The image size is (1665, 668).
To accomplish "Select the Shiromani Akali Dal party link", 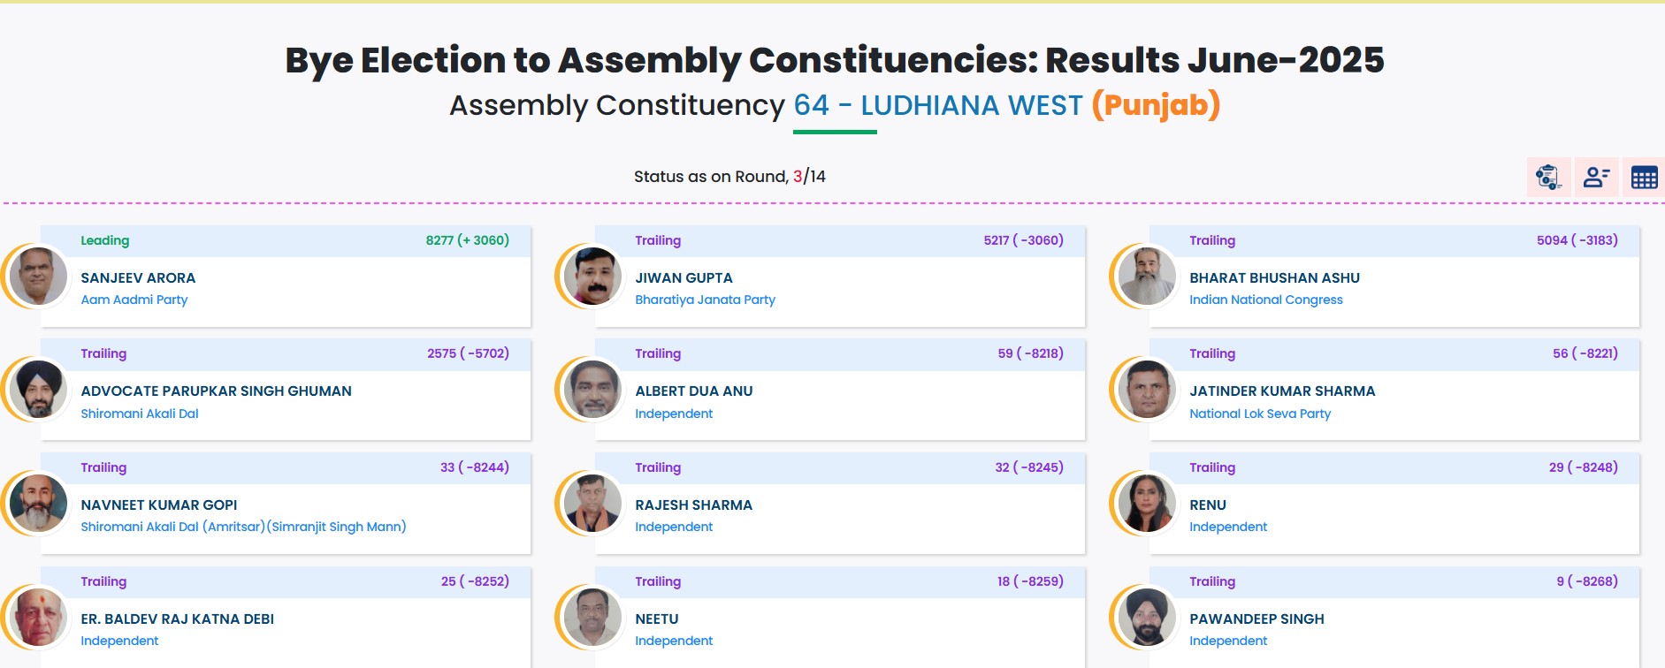I will click(x=140, y=414).
